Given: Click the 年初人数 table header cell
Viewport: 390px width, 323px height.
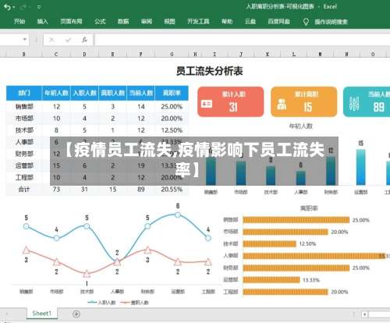Looking at the screenshot, I should (x=56, y=93).
